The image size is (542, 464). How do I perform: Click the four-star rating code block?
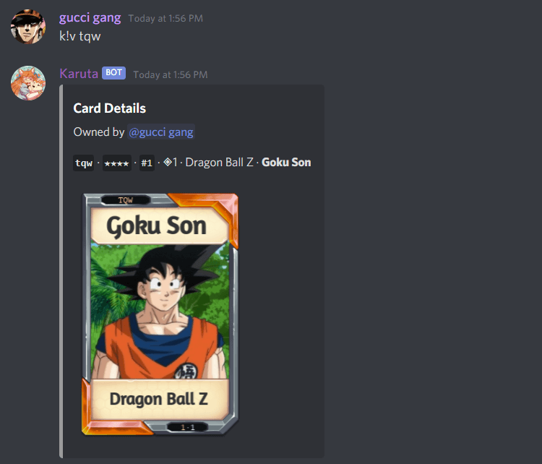[117, 163]
